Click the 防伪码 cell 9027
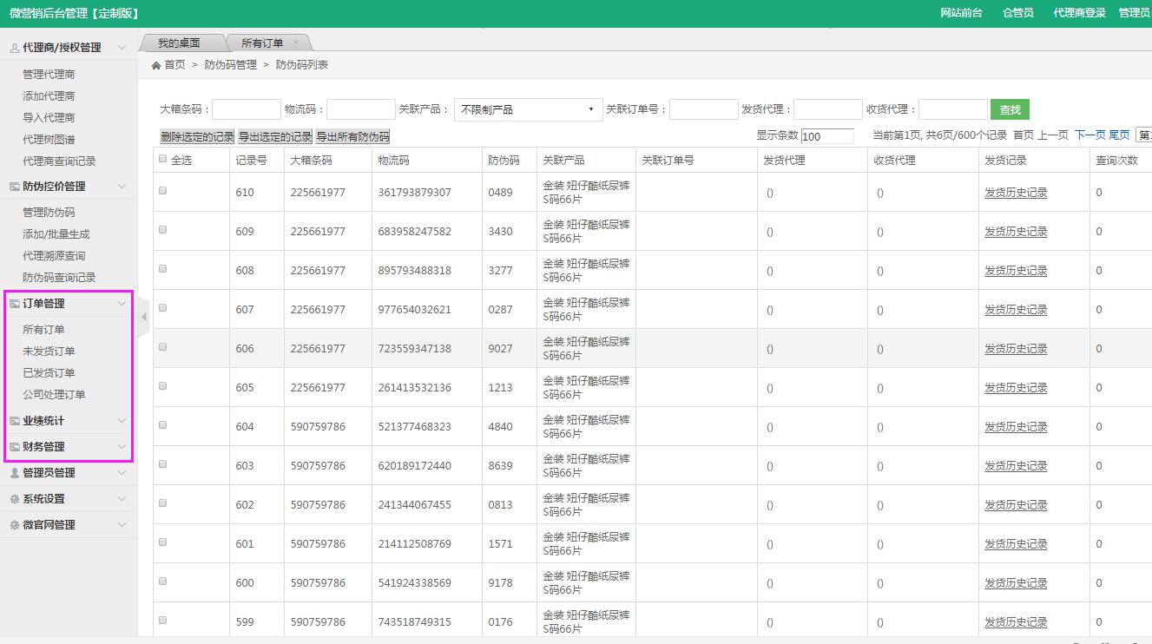The width and height of the screenshot is (1152, 644). 501,349
